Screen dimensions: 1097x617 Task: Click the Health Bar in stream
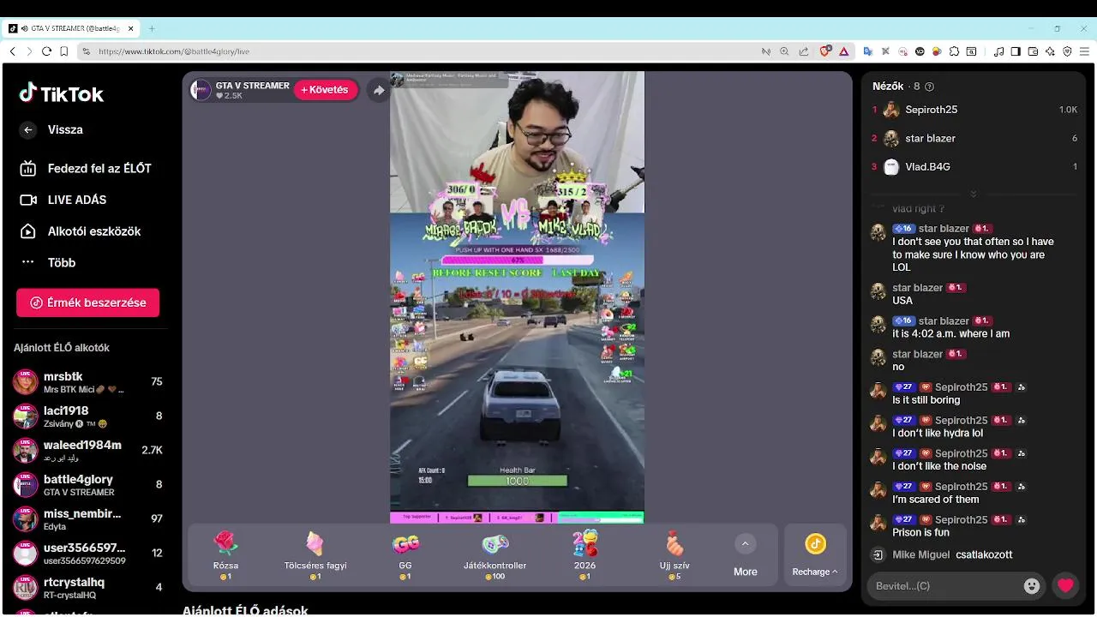pyautogui.click(x=517, y=482)
